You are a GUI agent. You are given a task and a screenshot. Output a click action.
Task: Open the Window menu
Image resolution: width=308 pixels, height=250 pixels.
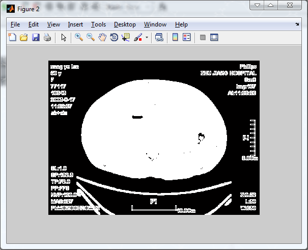pos(155,24)
